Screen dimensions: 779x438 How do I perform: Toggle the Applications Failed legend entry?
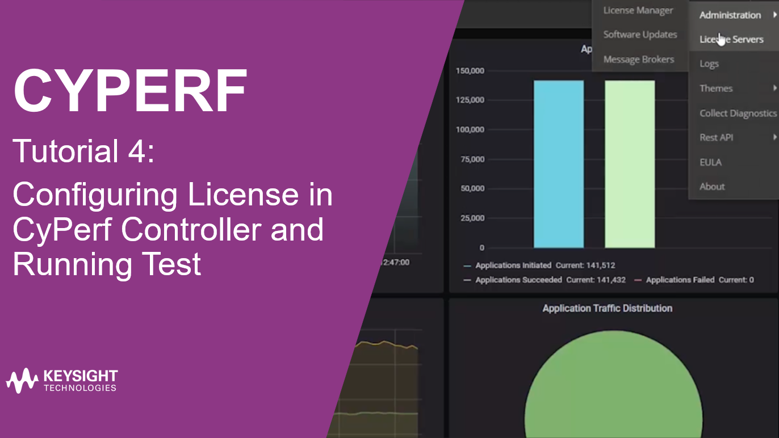[694, 280]
